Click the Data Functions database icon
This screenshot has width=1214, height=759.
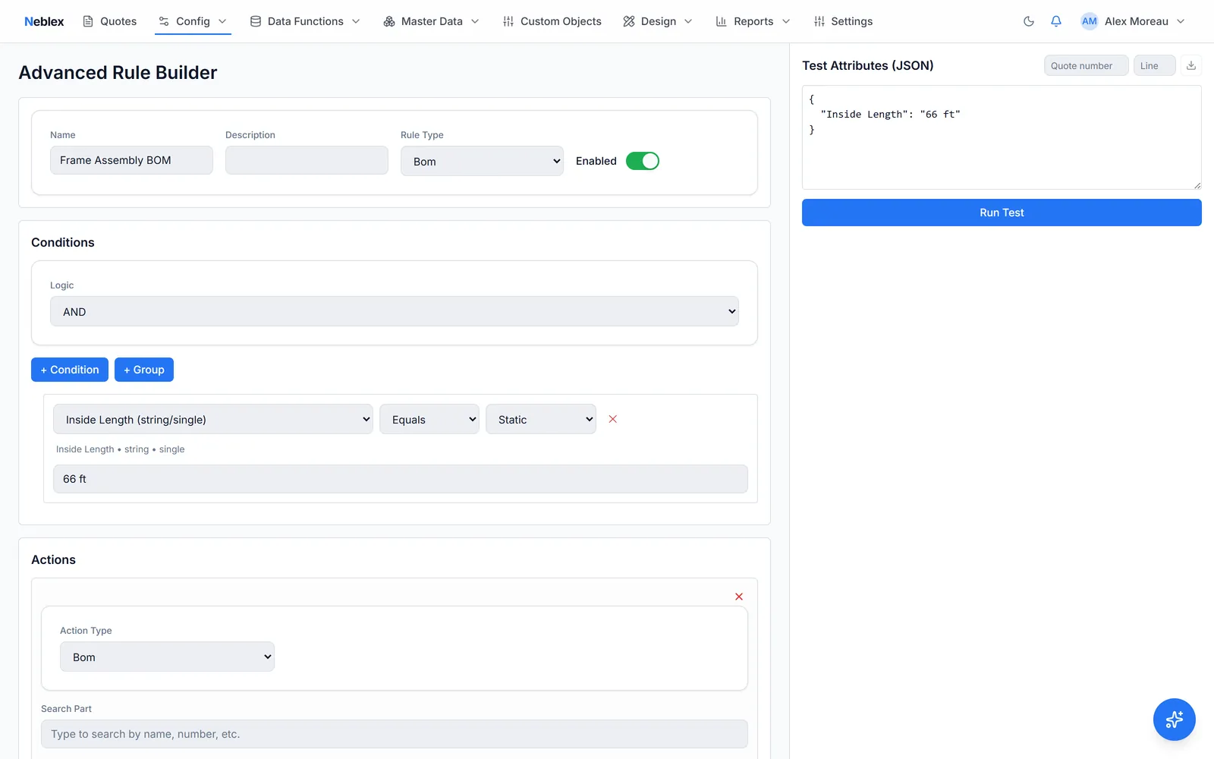[256, 21]
